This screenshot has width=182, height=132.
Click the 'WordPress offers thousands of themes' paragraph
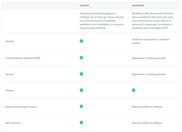(153, 21)
